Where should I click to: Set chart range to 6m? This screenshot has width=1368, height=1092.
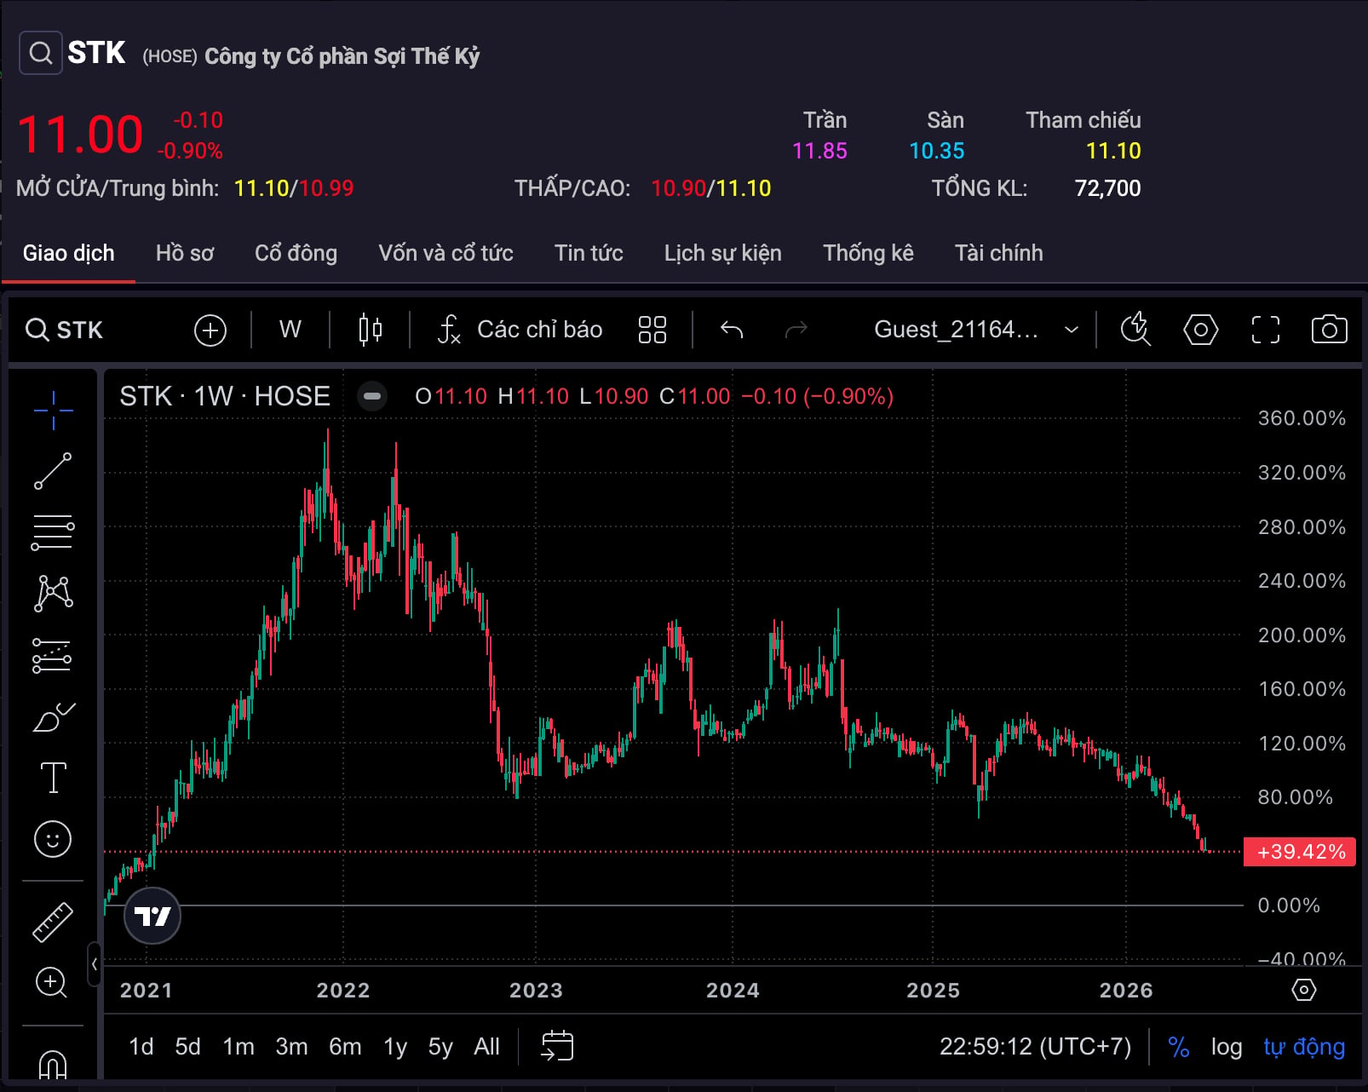pos(345,1047)
